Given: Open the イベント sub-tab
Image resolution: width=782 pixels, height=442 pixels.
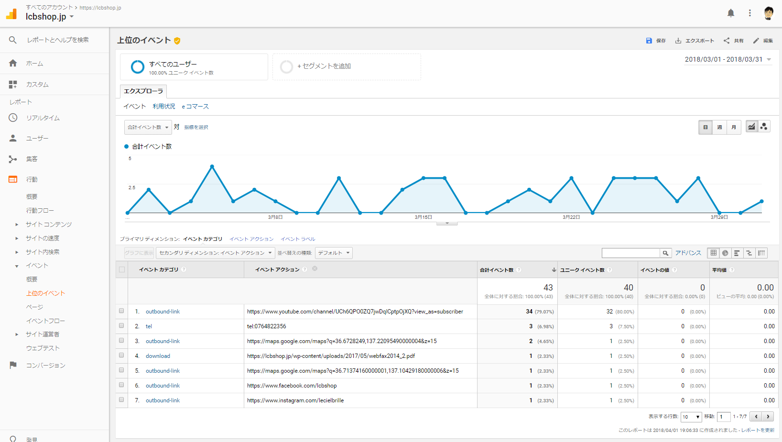Looking at the screenshot, I should [x=135, y=107].
